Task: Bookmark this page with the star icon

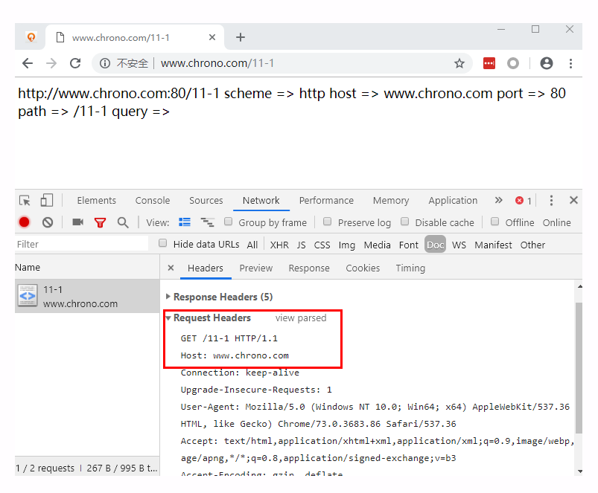Action: [x=459, y=63]
